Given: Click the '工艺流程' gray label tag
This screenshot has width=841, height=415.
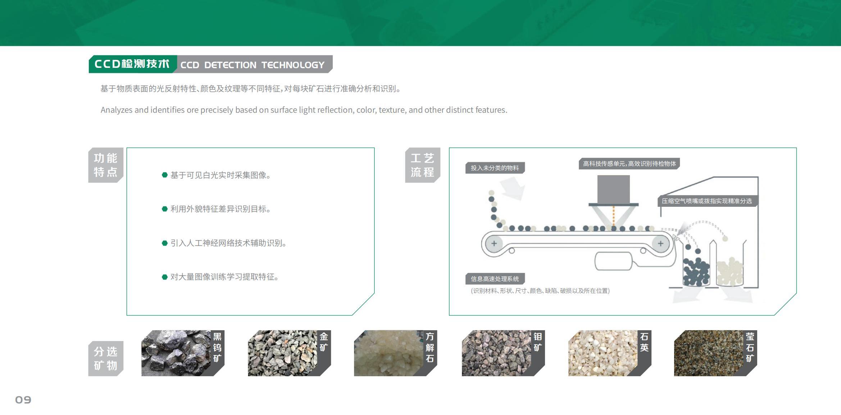Looking at the screenshot, I should [423, 165].
